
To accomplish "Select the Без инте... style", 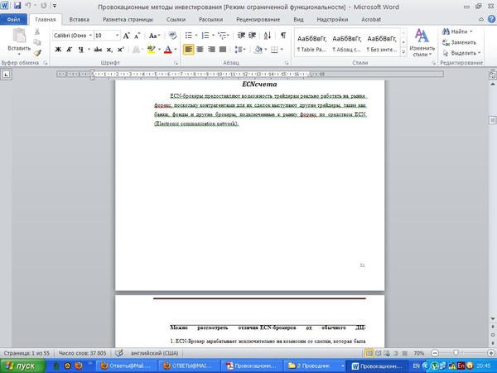I will 382,43.
